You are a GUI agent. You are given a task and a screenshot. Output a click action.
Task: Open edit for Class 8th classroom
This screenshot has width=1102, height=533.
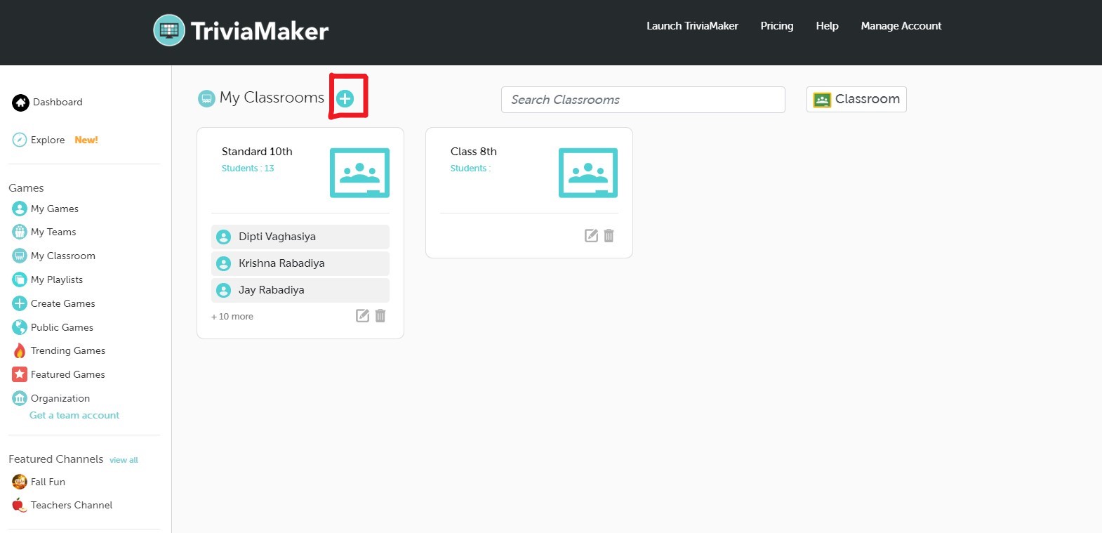pyautogui.click(x=591, y=236)
